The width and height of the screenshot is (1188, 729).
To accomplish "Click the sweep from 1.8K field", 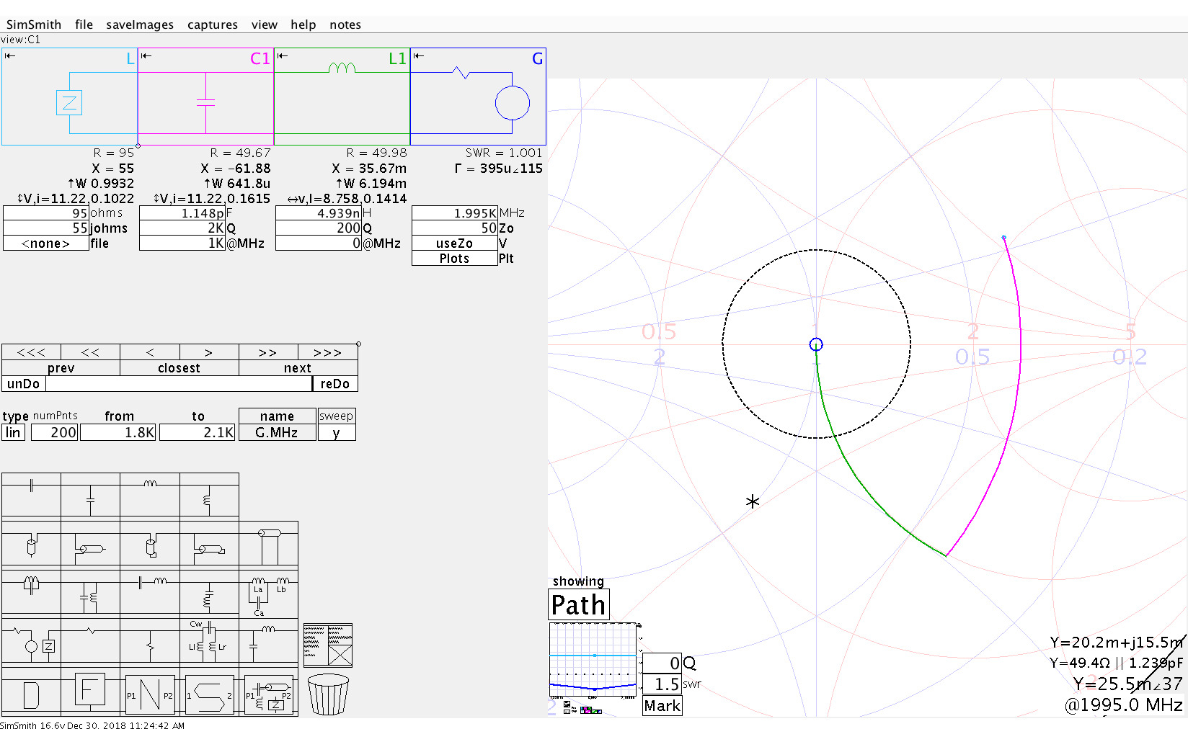I will (x=118, y=432).
